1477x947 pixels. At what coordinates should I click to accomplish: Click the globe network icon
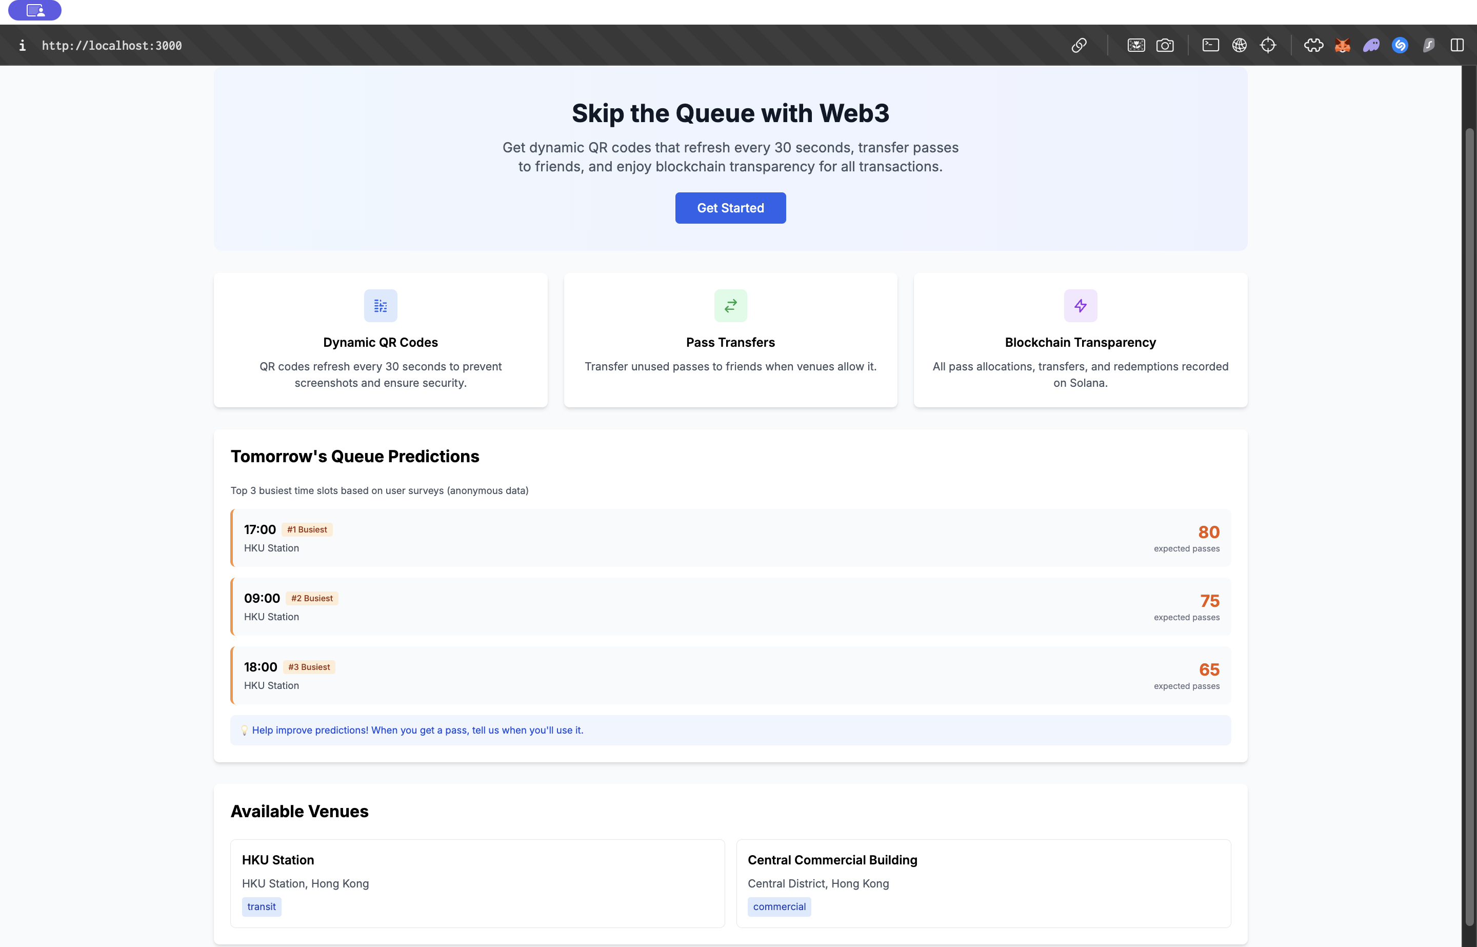pos(1239,46)
